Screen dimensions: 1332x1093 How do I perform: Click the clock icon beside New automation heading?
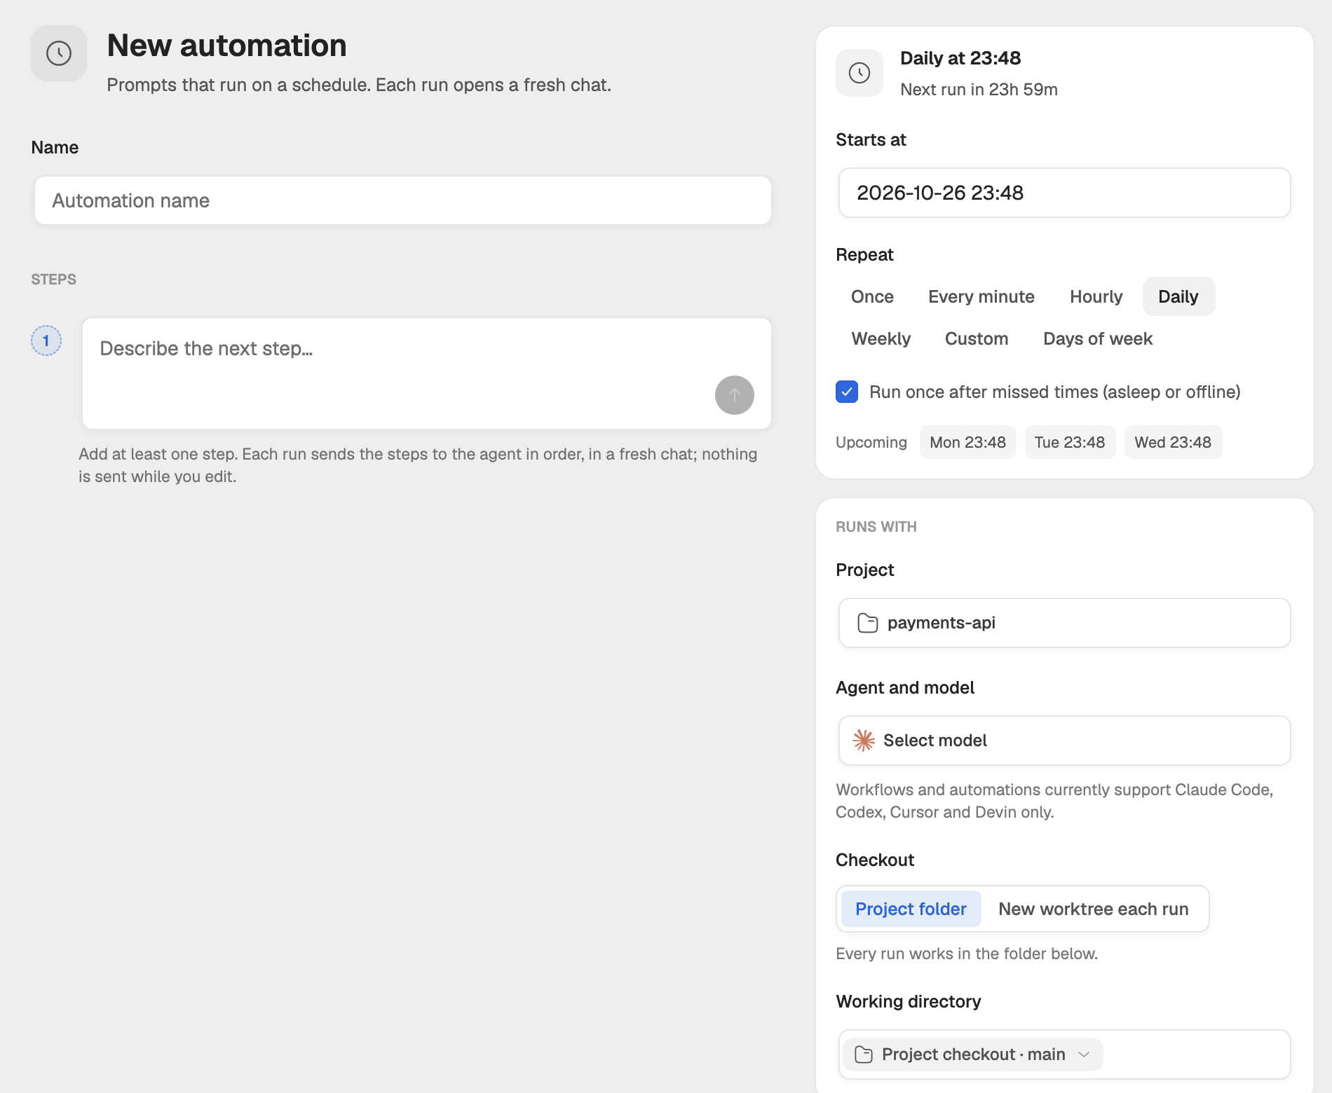pos(59,53)
